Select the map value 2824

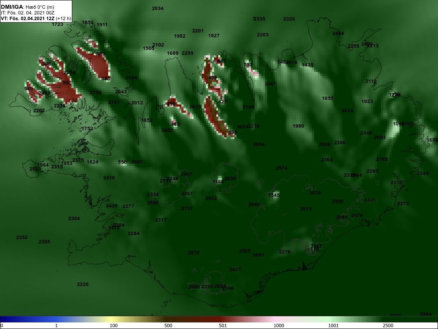coord(347,111)
